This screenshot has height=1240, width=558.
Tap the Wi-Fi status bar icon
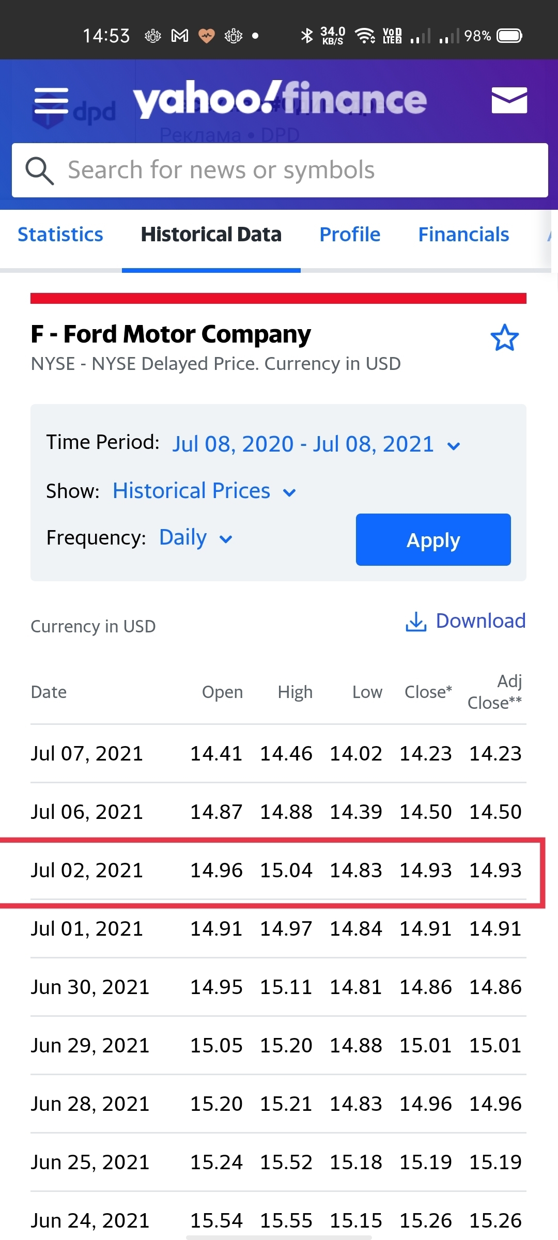365,36
